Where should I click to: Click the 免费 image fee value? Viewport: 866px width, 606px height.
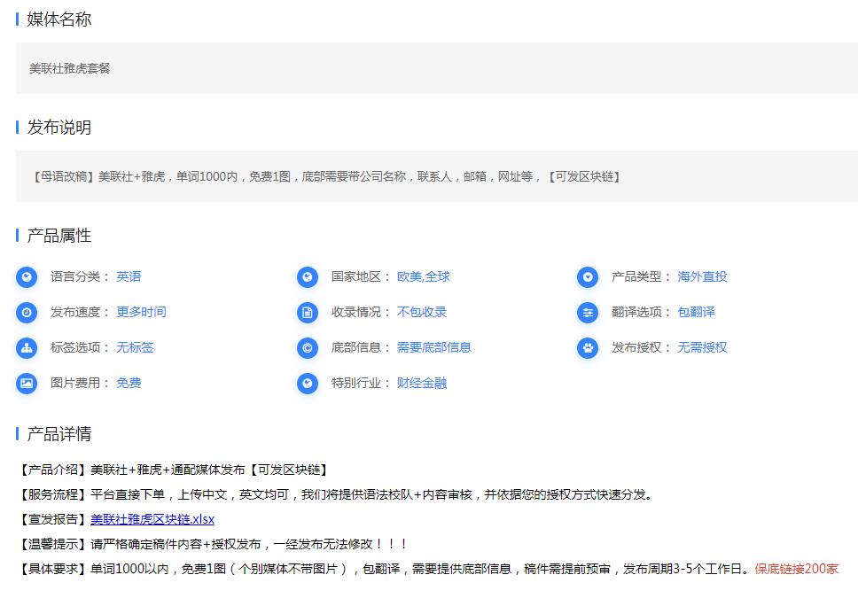[129, 383]
